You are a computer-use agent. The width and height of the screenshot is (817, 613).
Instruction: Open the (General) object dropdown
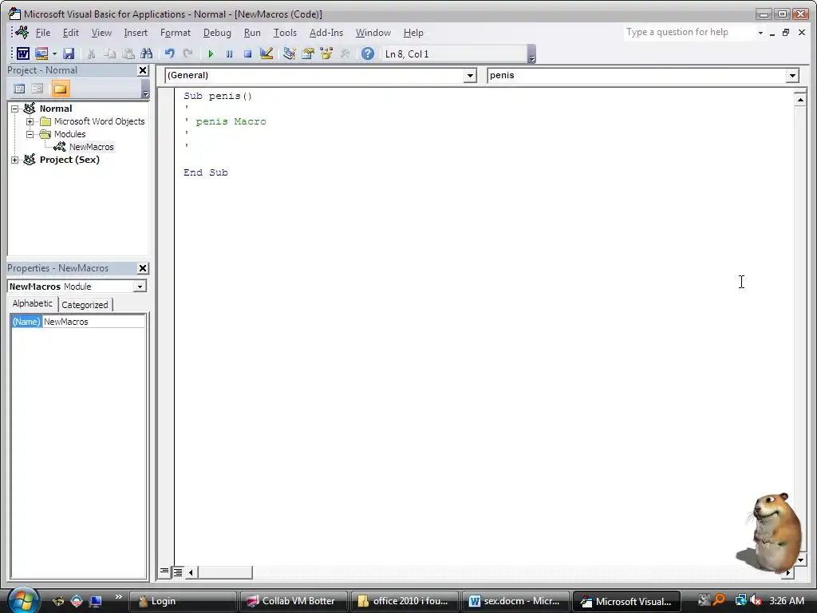[x=470, y=76]
